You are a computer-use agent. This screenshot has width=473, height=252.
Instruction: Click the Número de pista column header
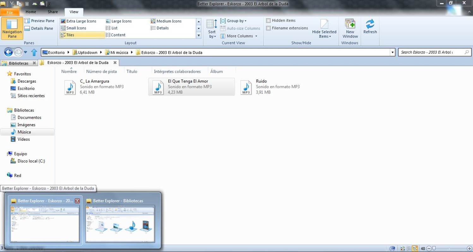(x=101, y=72)
